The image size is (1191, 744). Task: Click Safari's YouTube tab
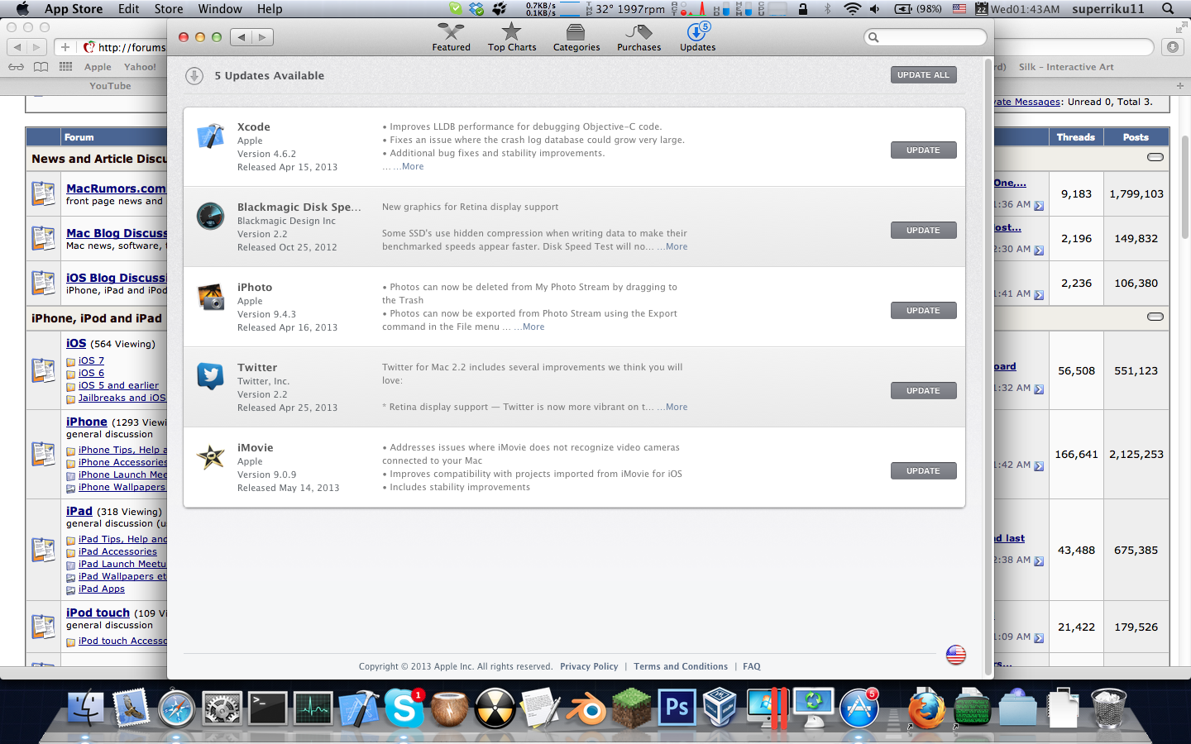point(110,86)
